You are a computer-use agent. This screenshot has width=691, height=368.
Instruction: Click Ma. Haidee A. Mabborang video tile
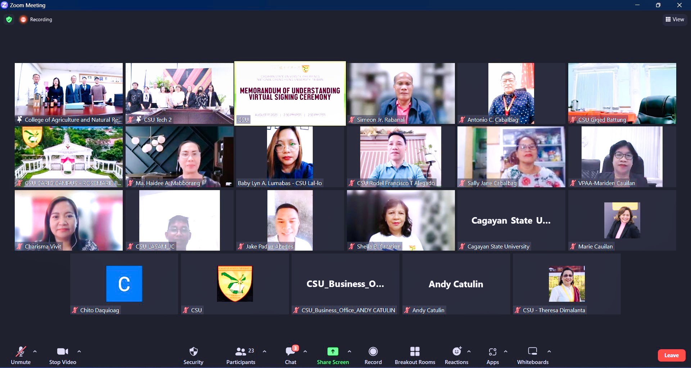180,157
